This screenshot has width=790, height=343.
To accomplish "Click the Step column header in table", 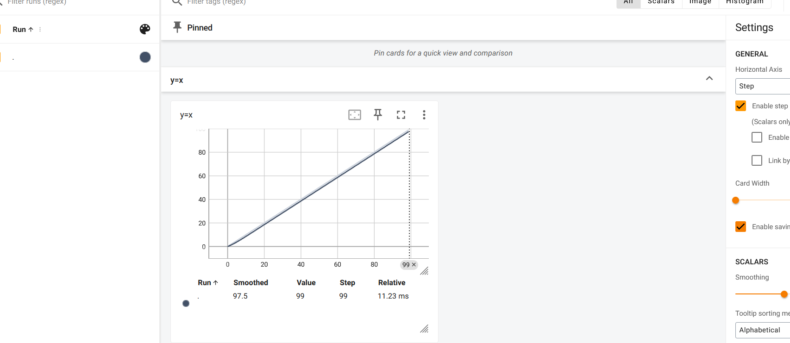I will (347, 282).
